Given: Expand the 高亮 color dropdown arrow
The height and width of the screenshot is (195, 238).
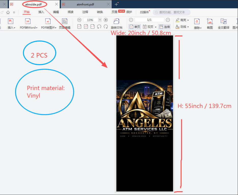Looking at the screenshot, I should (x=188, y=20).
